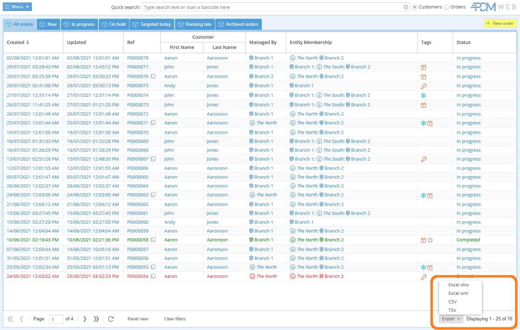Expand the Export dropdown button
Viewport: 520px width, 330px height.
click(x=451, y=319)
